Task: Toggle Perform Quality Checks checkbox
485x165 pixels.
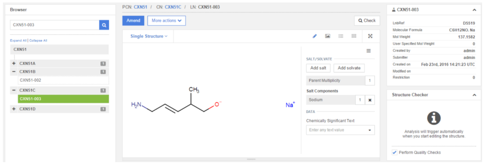Action: coord(394,152)
